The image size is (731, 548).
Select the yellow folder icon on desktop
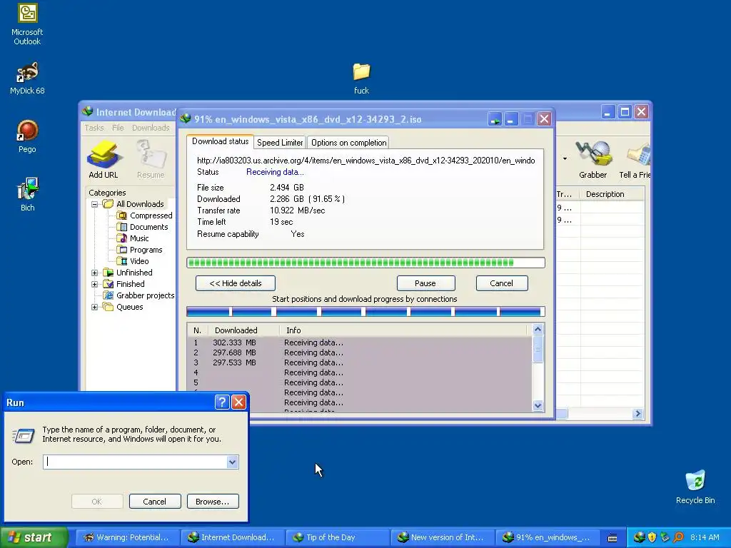click(361, 72)
